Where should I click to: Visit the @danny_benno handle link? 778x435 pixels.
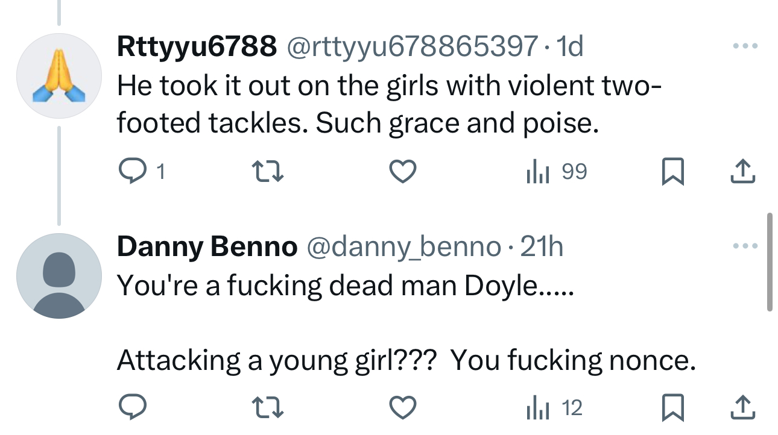403,247
